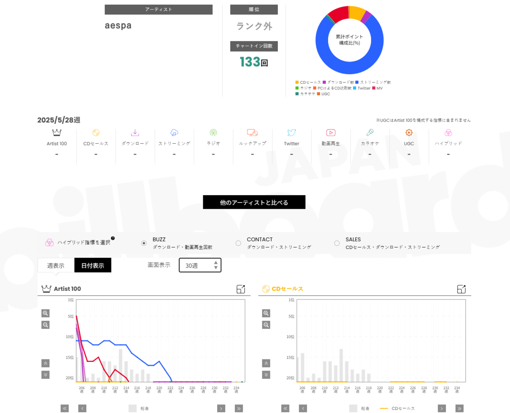
Task: Click the 2025/5/28週 date heading
Action: coord(59,120)
